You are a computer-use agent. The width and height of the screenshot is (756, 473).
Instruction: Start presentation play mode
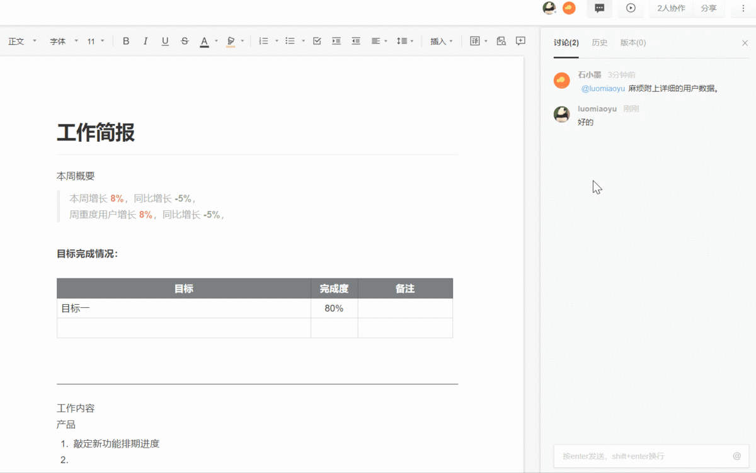tap(631, 8)
